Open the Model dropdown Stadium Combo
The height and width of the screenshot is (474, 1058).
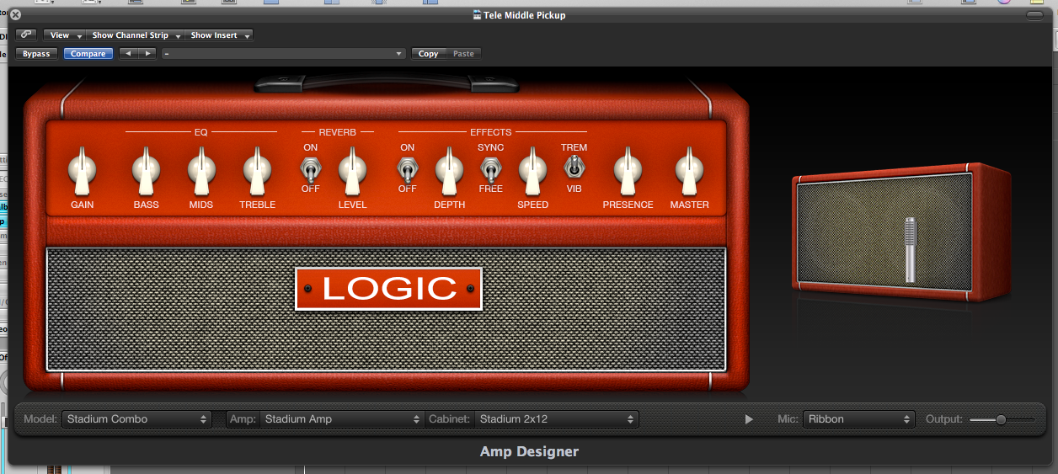tap(136, 418)
